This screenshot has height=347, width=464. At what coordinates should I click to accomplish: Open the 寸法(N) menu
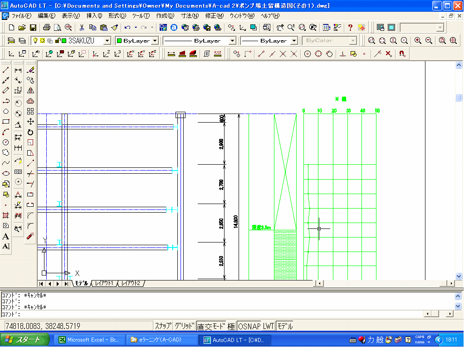coord(190,16)
